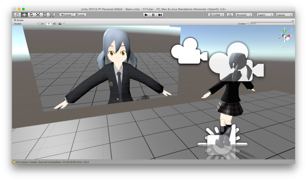Select the combined Transform tool
The width and height of the screenshot is (307, 181).
point(52,15)
